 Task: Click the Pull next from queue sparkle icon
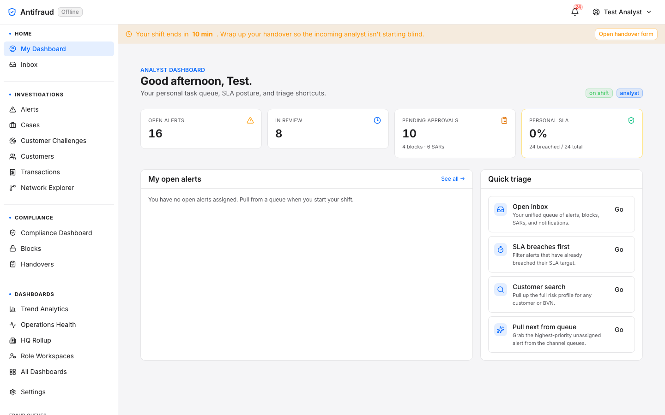(501, 330)
